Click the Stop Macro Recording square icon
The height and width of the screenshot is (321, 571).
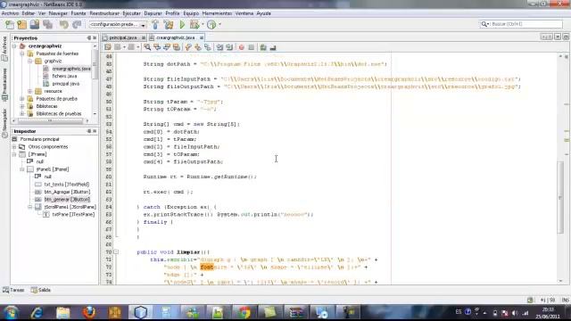coord(252,47)
